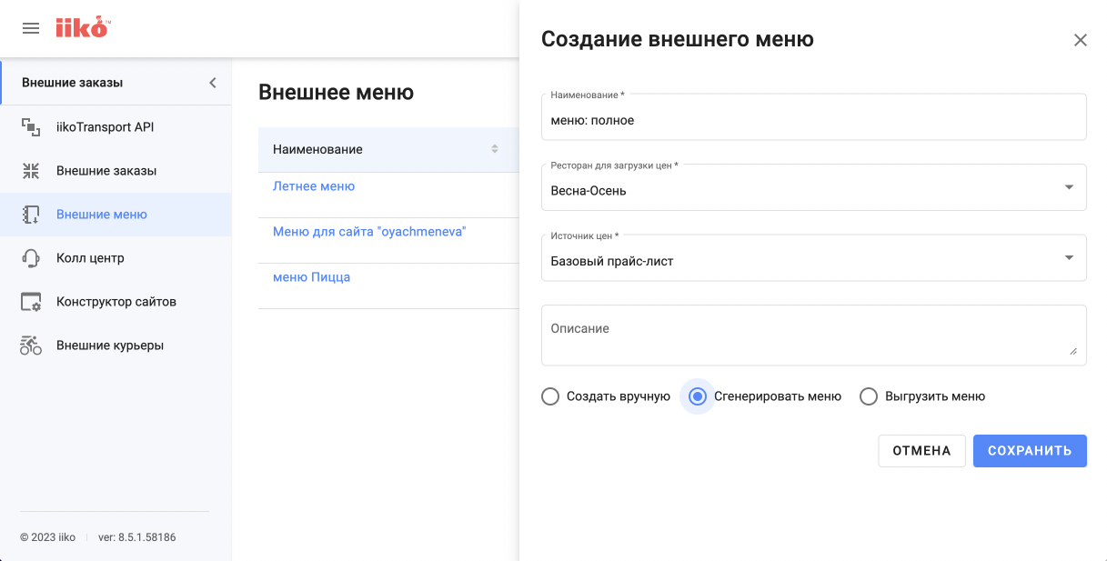Image resolution: width=1107 pixels, height=561 pixels.
Task: Expand the Источник цен dropdown
Action: (x=1069, y=257)
